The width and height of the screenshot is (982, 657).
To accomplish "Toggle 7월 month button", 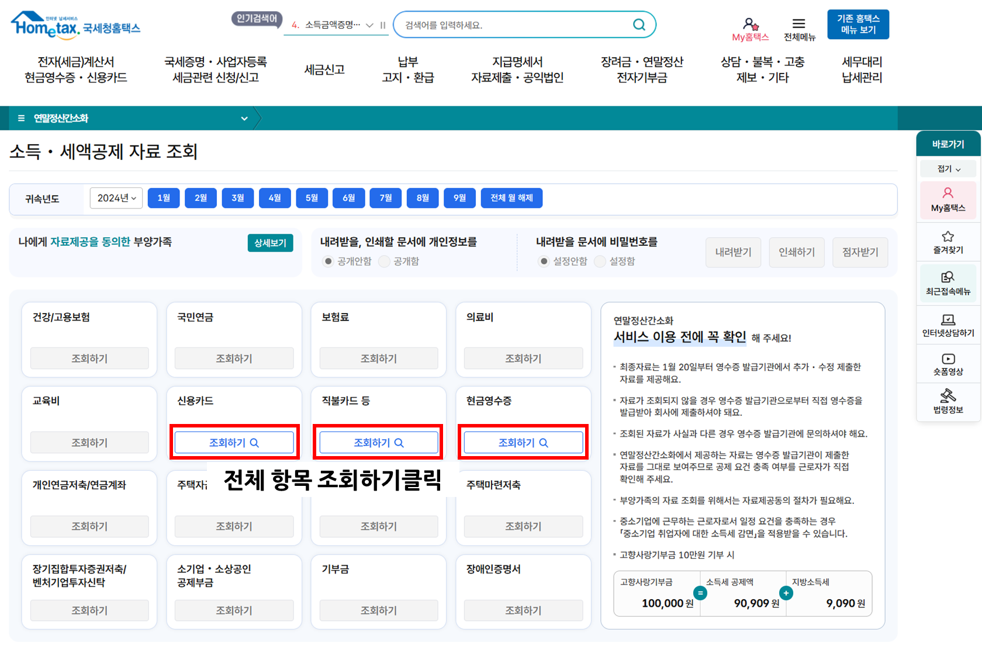I will (386, 198).
